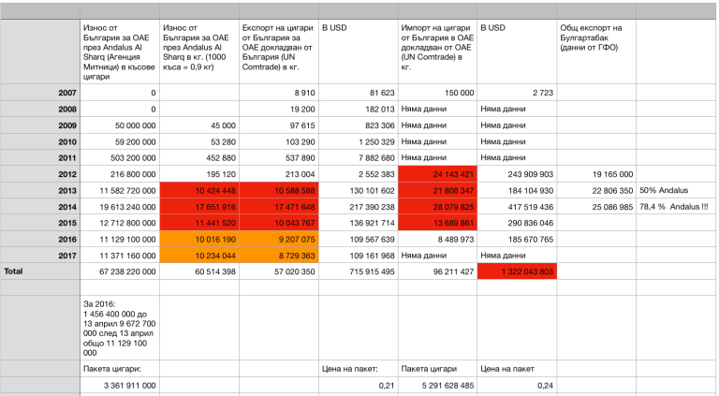This screenshot has width=719, height=396.
Task: Click the header 'Общ експорт на Булгартабак'
Action: pyautogui.click(x=595, y=35)
